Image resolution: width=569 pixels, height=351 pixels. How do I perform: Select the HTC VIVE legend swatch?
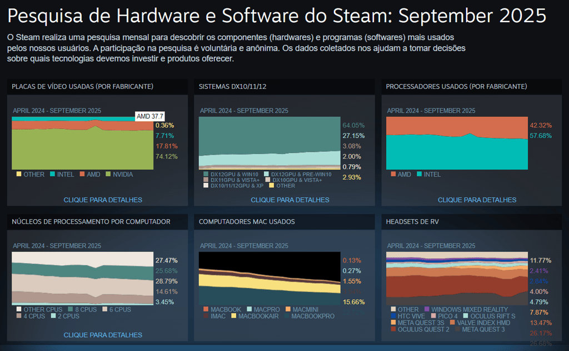393,316
